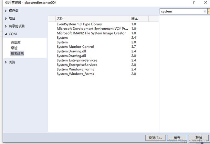Viewport: 210px width, 144px height.
Task: Select System.Drawing.dll version 2.4
Action: tap(103, 51)
